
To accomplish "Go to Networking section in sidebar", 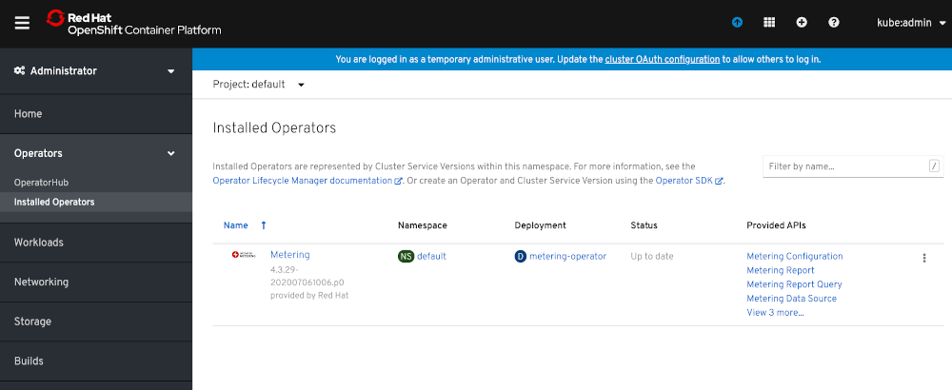I will [x=41, y=283].
